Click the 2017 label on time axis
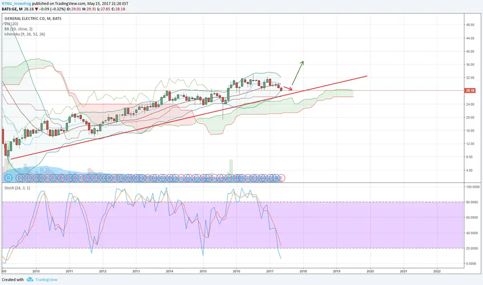Viewport: 483px width, 285px height. (270, 272)
